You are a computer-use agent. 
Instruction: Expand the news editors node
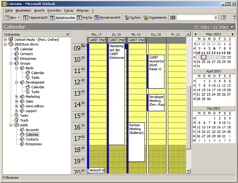(17, 106)
